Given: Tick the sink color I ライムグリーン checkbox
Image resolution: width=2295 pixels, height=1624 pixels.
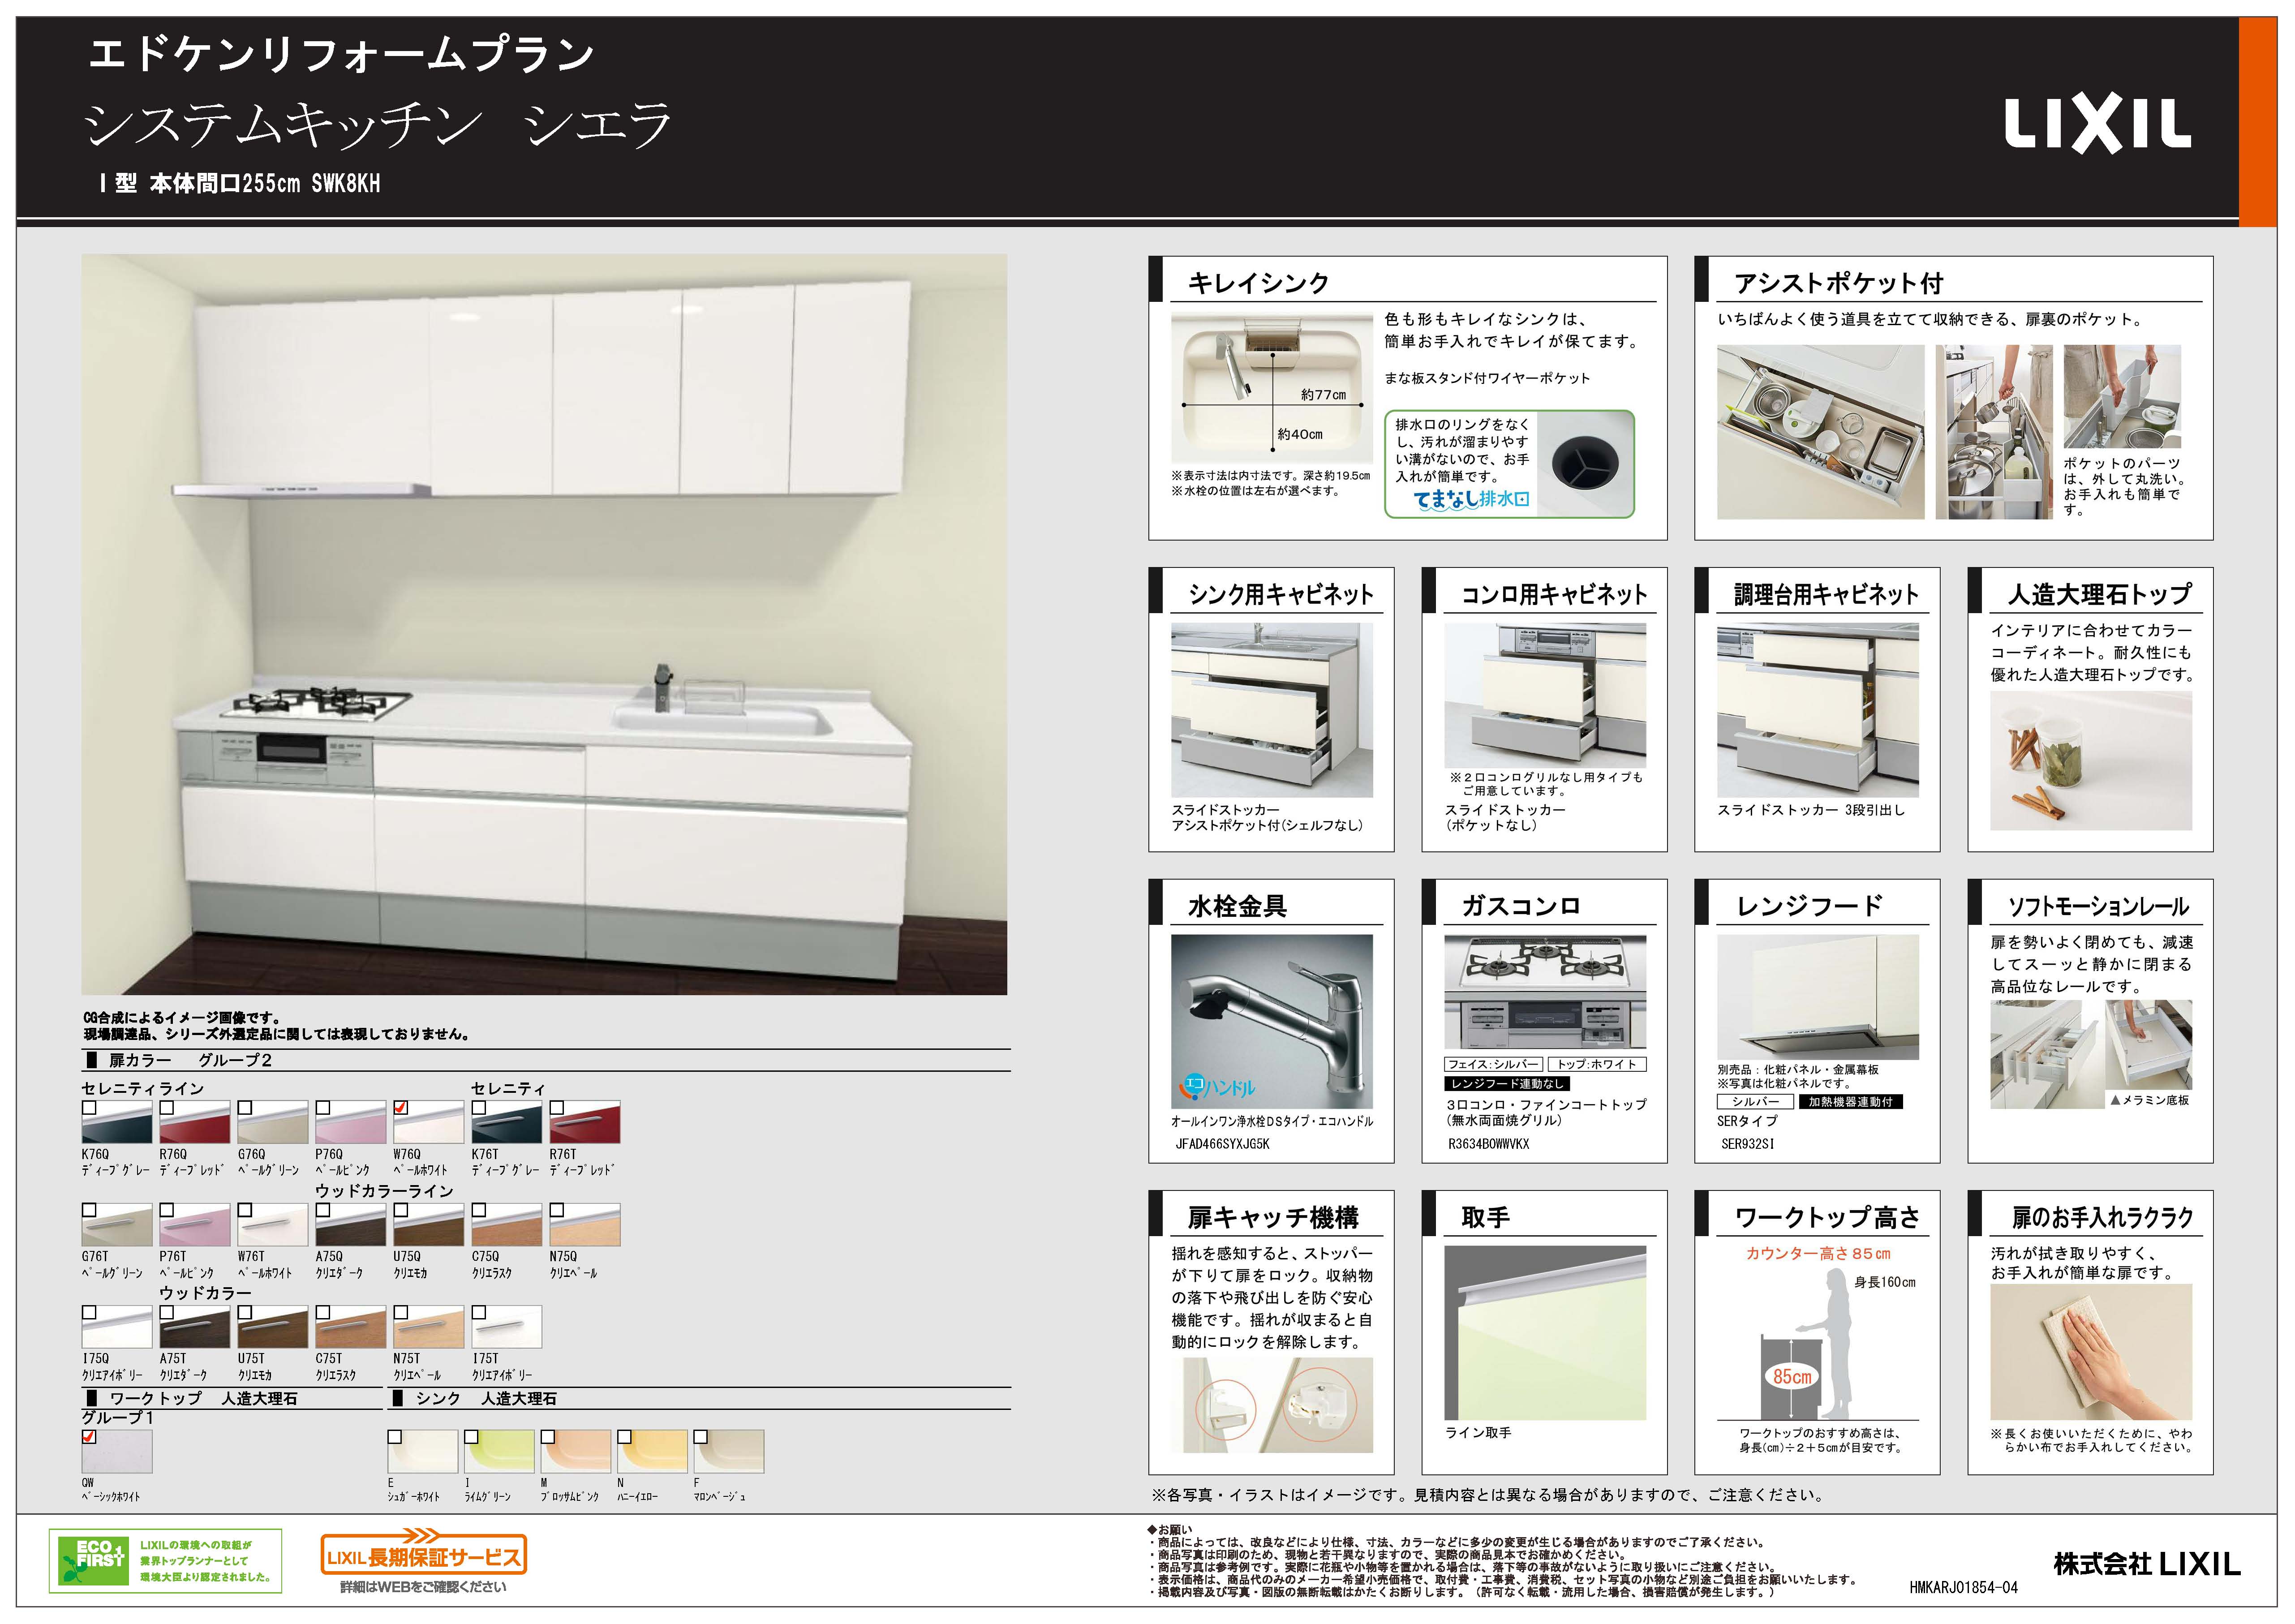Looking at the screenshot, I should (x=471, y=1437).
